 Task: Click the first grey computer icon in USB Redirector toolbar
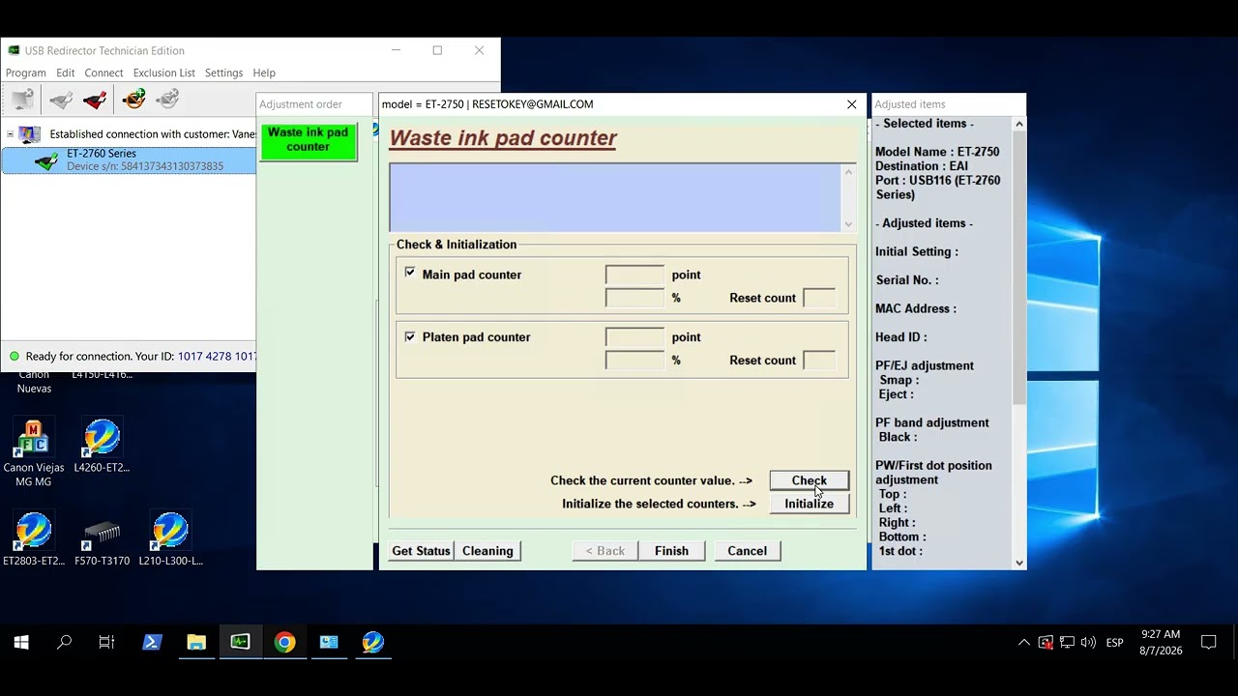click(22, 99)
